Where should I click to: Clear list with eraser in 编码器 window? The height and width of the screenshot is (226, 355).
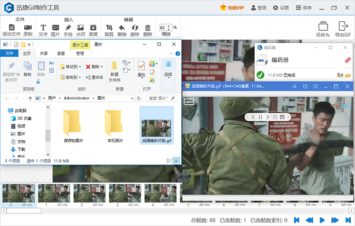click(348, 60)
